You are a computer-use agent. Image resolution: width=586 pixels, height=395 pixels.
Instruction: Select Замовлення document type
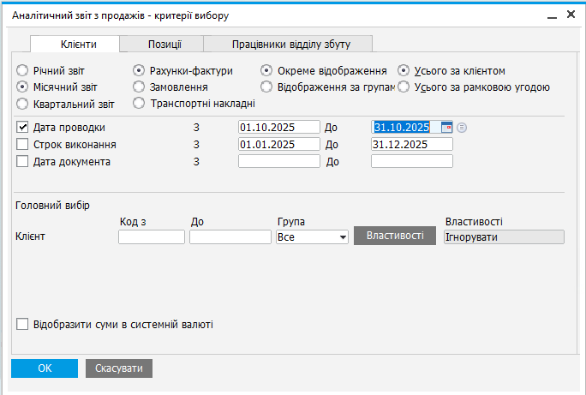pos(139,87)
